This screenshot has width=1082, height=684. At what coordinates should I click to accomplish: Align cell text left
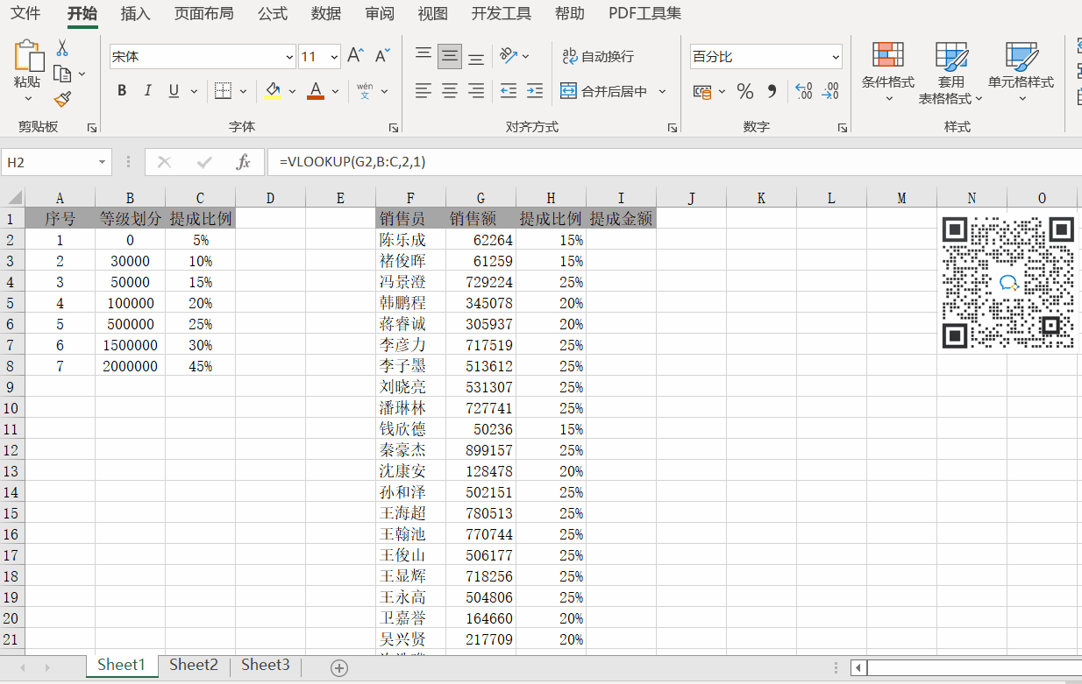(x=424, y=90)
